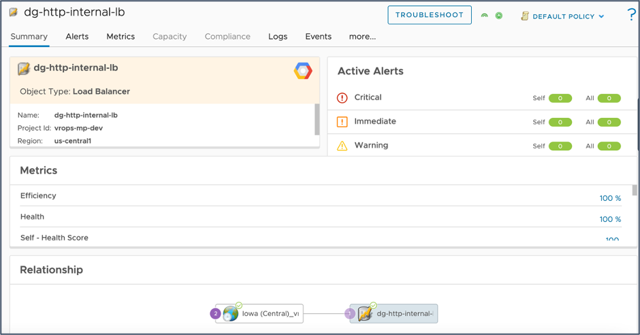This screenshot has width=640, height=335.
Task: Click Critical alerts Self count badge
Action: [x=560, y=98]
